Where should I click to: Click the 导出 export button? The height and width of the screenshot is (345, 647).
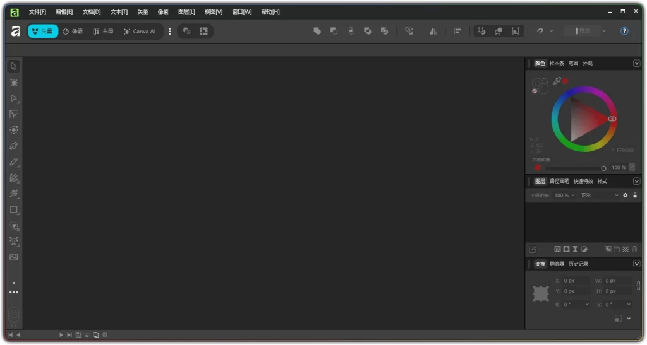(x=583, y=31)
